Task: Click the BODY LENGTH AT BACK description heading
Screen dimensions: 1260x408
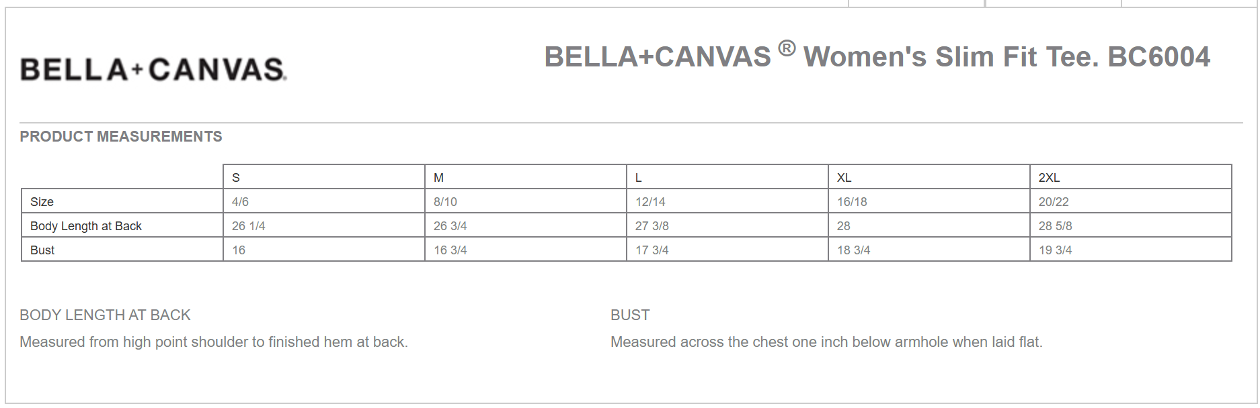Action: pos(106,315)
